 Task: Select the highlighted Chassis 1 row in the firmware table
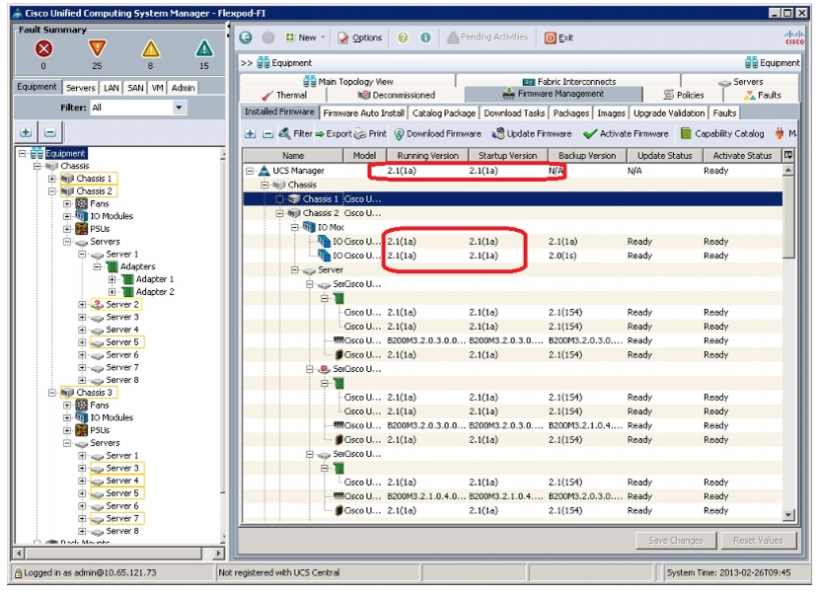coord(512,199)
